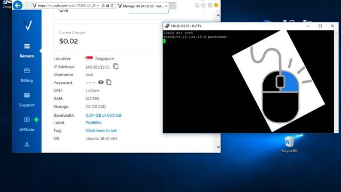Click the Vultr logo in sidebar
Image resolution: width=341 pixels, height=192 pixels.
tap(27, 25)
